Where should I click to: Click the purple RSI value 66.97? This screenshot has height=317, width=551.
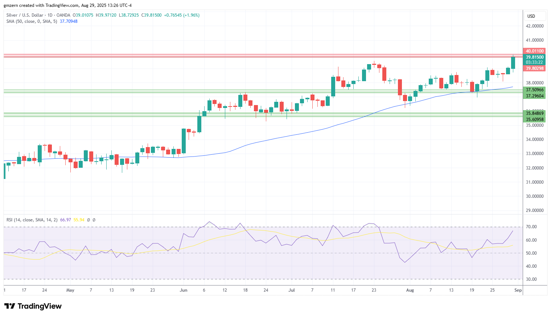[x=65, y=220]
